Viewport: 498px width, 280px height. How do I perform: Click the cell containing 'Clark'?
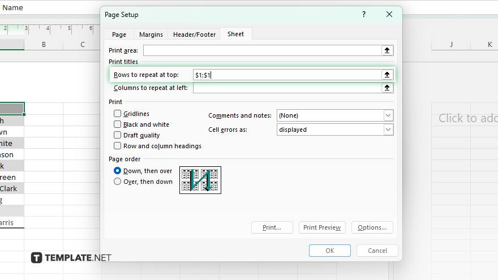pyautogui.click(x=12, y=188)
